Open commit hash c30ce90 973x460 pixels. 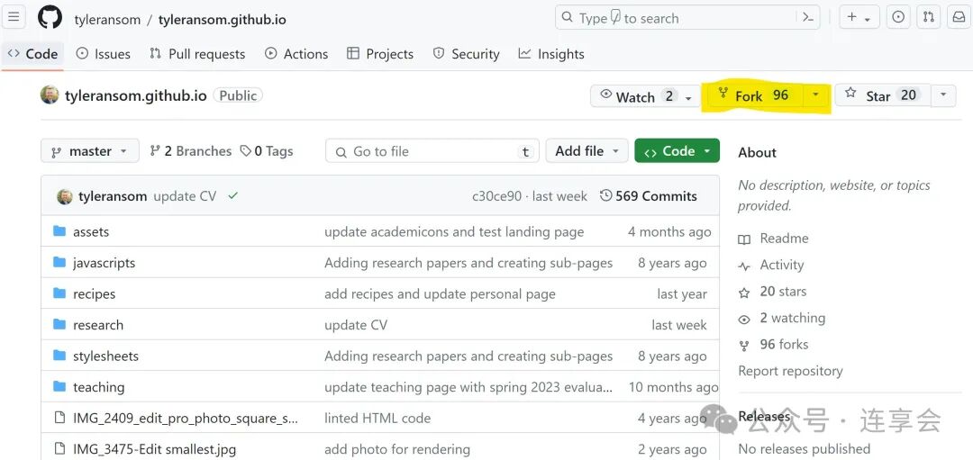(x=496, y=196)
